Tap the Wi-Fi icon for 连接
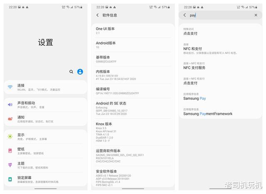The height and width of the screenshot is (194, 266). (10, 87)
